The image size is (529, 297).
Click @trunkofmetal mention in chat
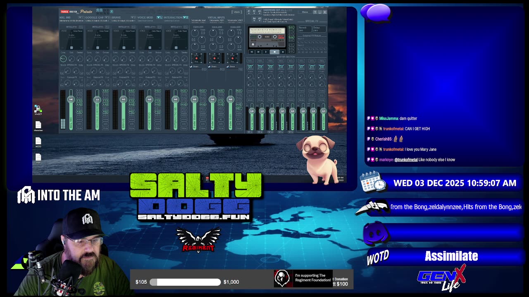coord(406,160)
